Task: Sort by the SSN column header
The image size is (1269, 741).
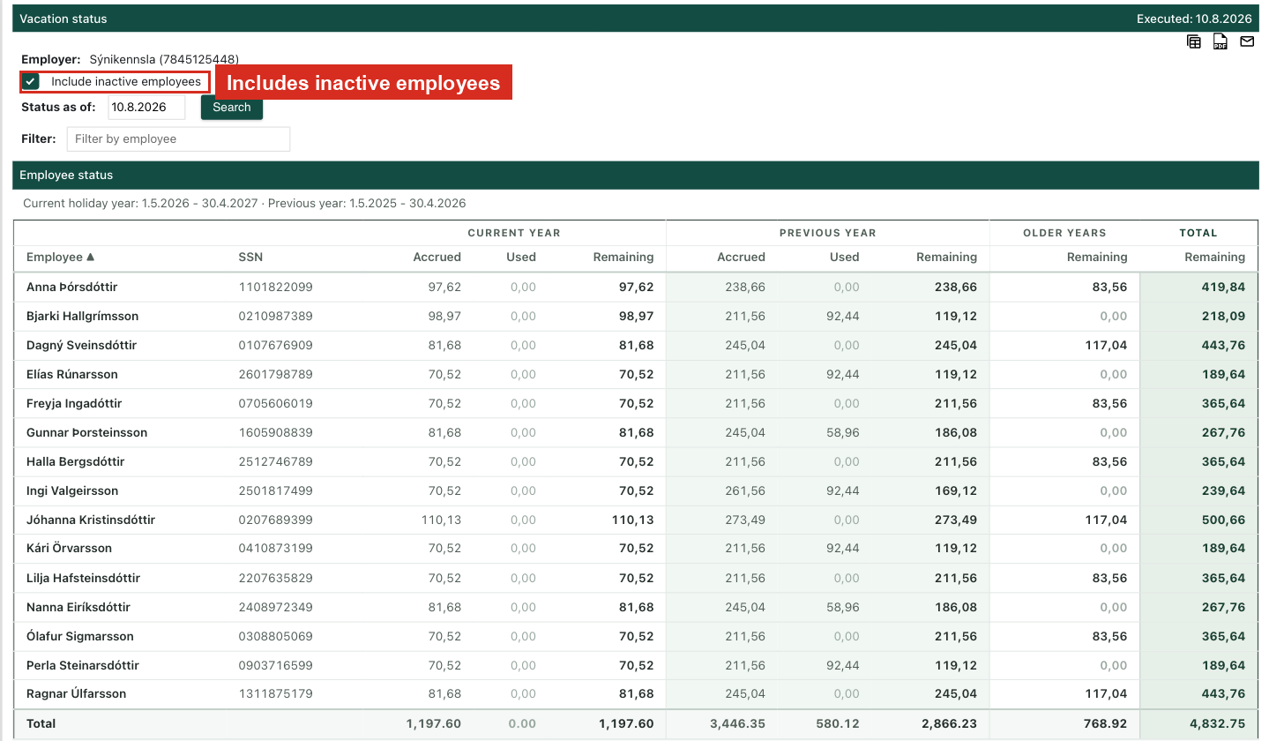Action: (x=250, y=257)
